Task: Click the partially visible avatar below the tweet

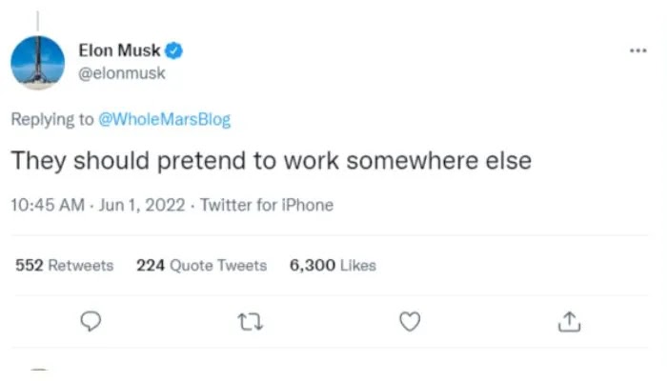Action: point(38,371)
